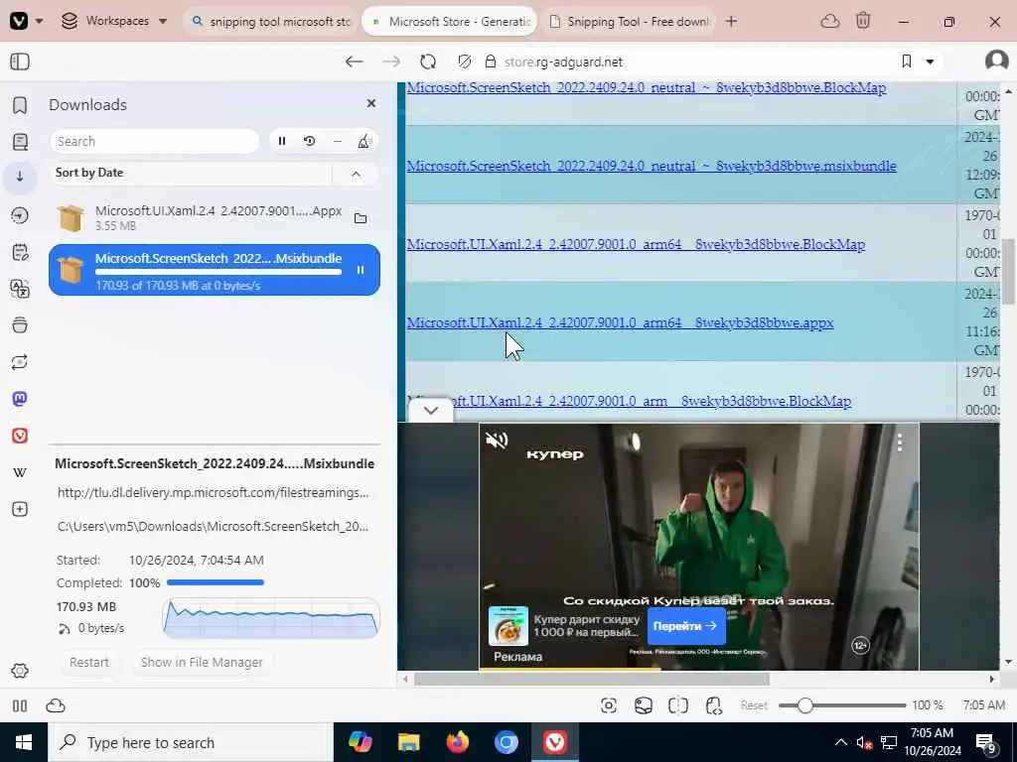Go back one page
The height and width of the screenshot is (762, 1017).
click(x=354, y=62)
